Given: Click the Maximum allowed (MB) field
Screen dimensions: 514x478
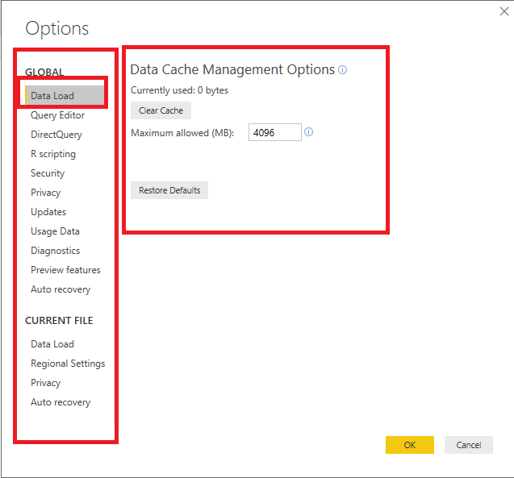Looking at the screenshot, I should pos(274,132).
